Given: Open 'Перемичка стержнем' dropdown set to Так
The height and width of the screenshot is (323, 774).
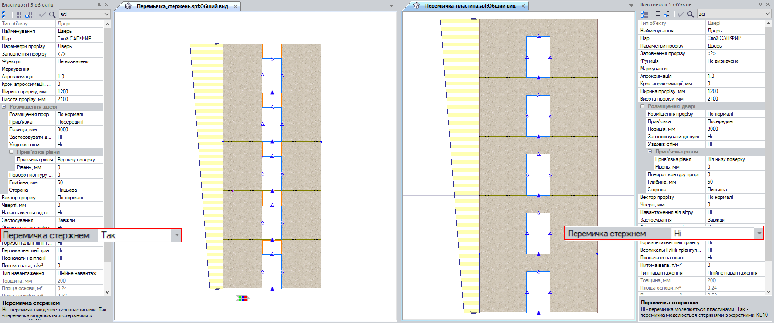Looking at the screenshot, I should (x=177, y=235).
